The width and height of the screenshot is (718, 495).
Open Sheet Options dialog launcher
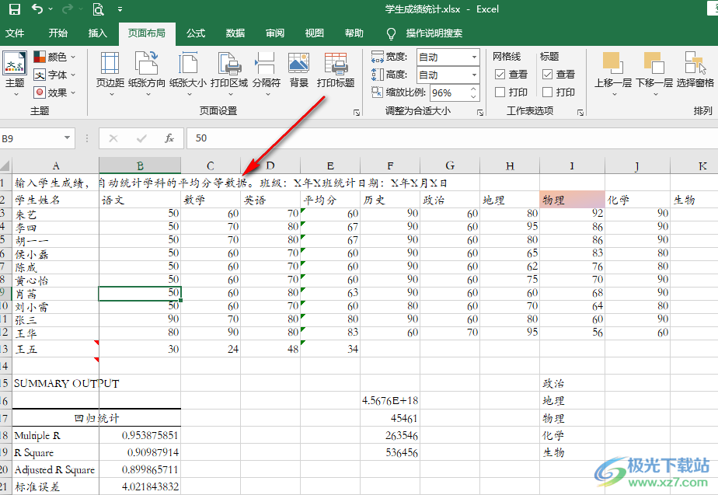580,113
